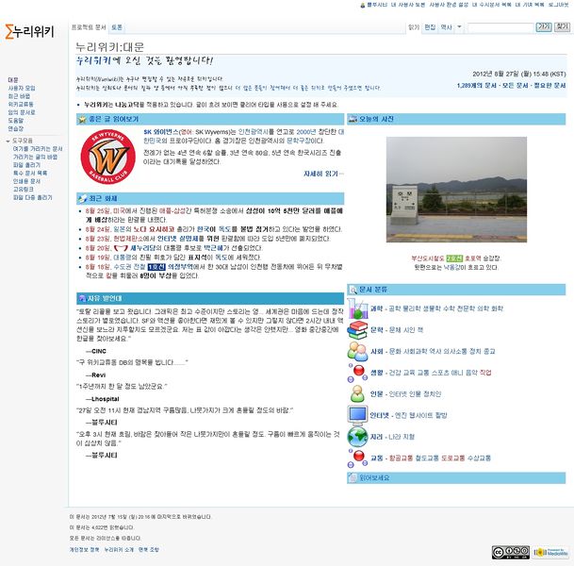Viewport: 574px width, 566px height.
Task: Select the 역사 tab
Action: (x=446, y=27)
